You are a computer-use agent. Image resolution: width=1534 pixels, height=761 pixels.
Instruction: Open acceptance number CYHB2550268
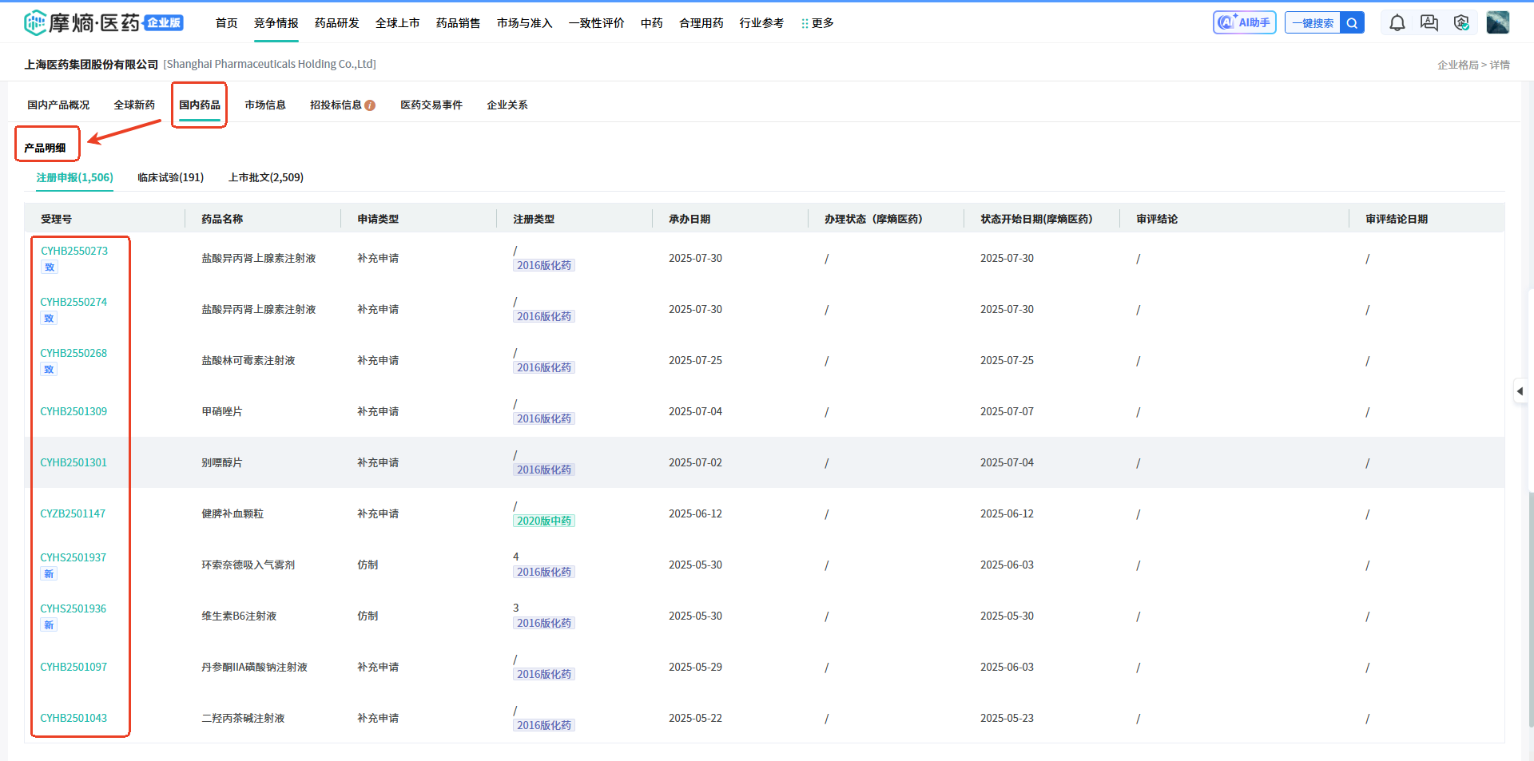(74, 353)
